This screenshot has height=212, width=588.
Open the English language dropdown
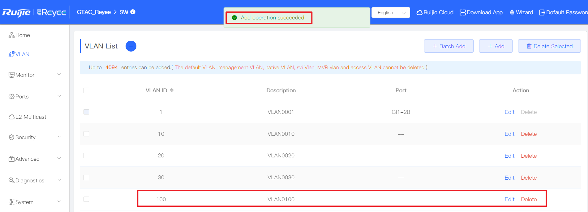click(x=391, y=13)
